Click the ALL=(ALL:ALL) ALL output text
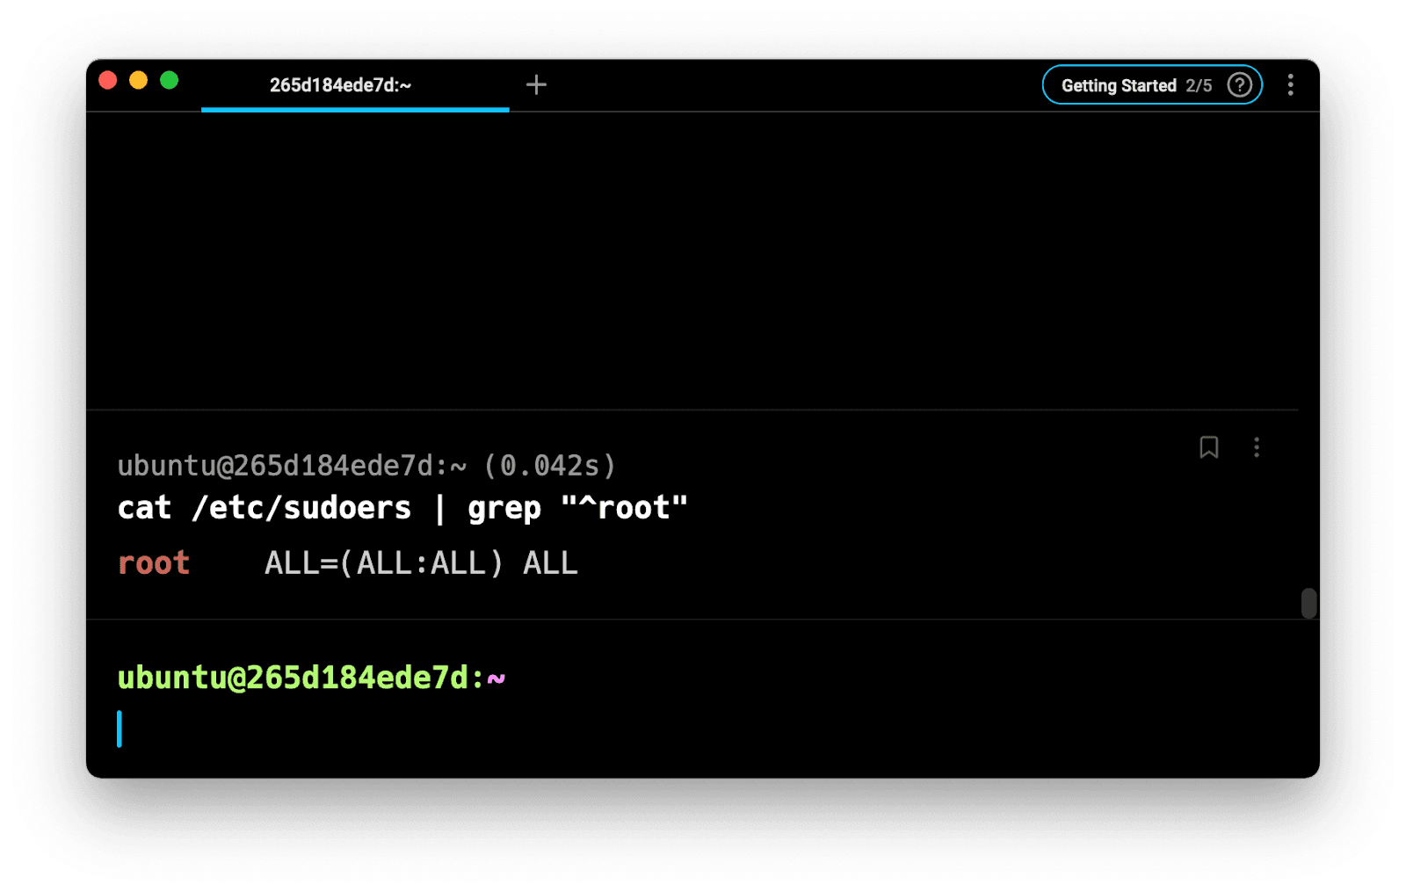 point(421,563)
